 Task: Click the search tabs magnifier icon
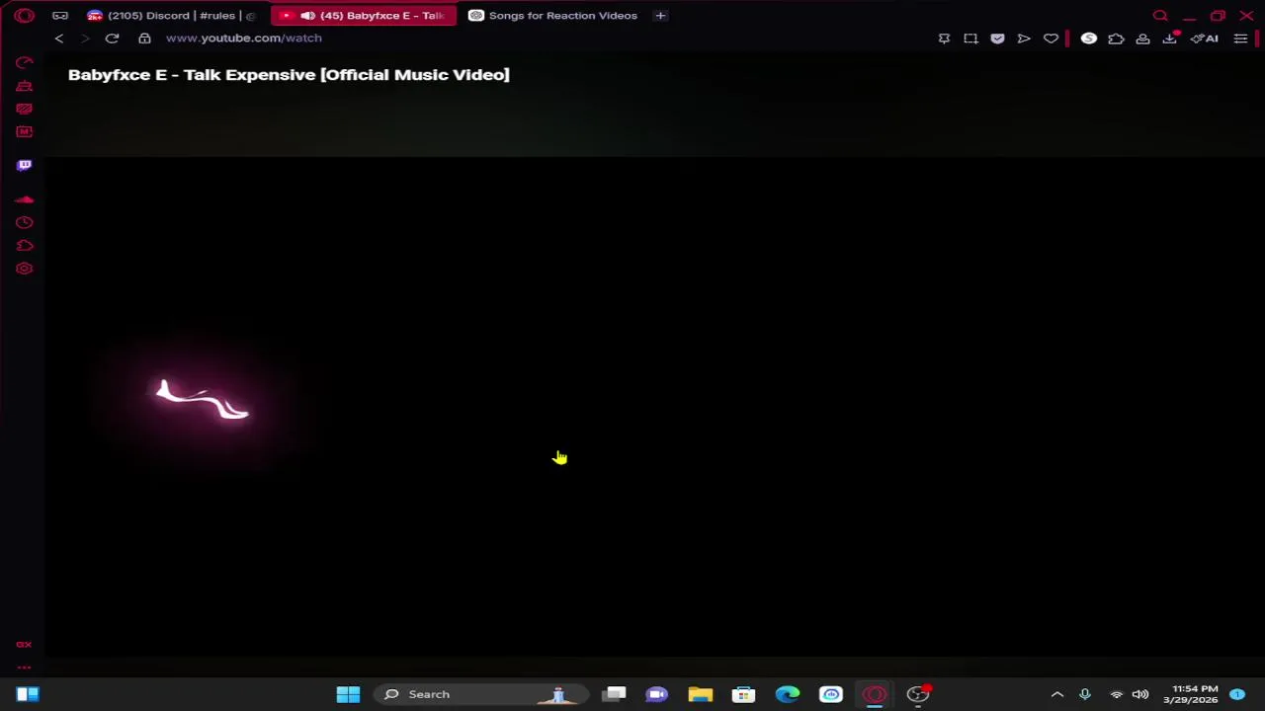(x=1160, y=16)
